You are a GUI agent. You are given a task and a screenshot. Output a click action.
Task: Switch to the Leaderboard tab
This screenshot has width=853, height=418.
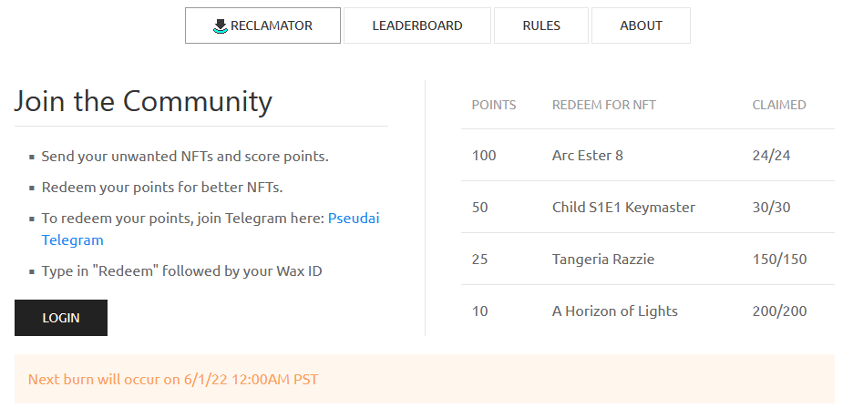click(x=417, y=25)
